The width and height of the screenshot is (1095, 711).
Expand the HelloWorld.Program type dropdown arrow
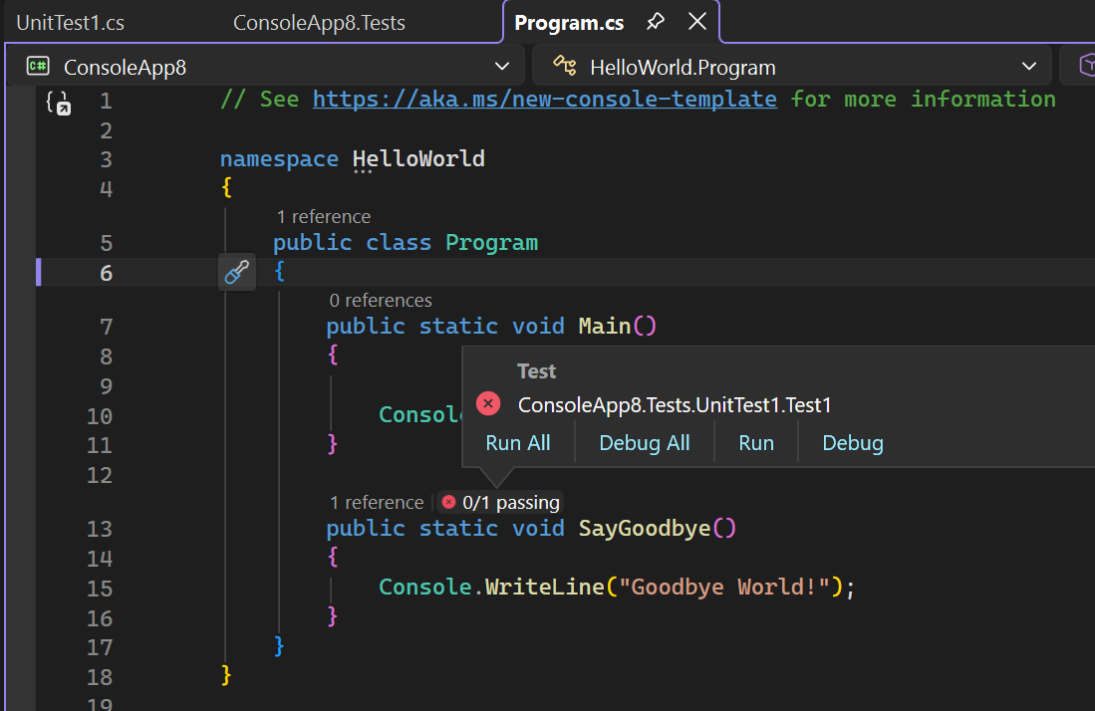(1029, 67)
